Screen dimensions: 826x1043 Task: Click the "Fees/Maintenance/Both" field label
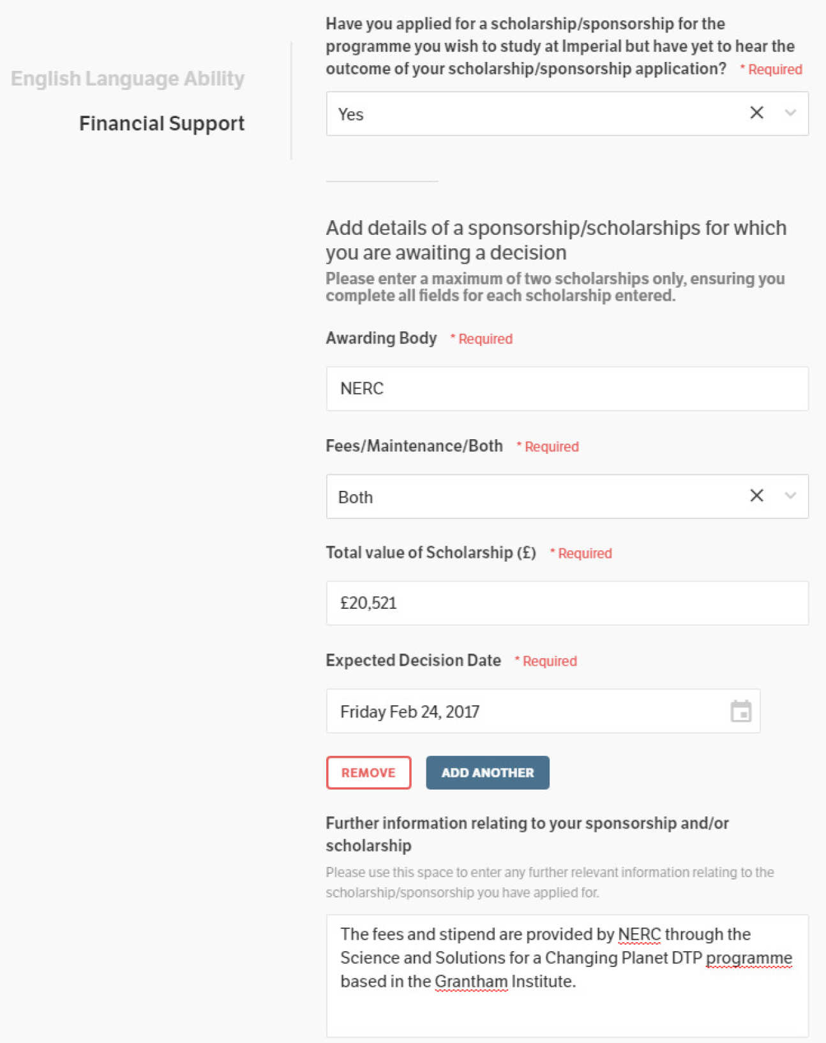point(414,446)
